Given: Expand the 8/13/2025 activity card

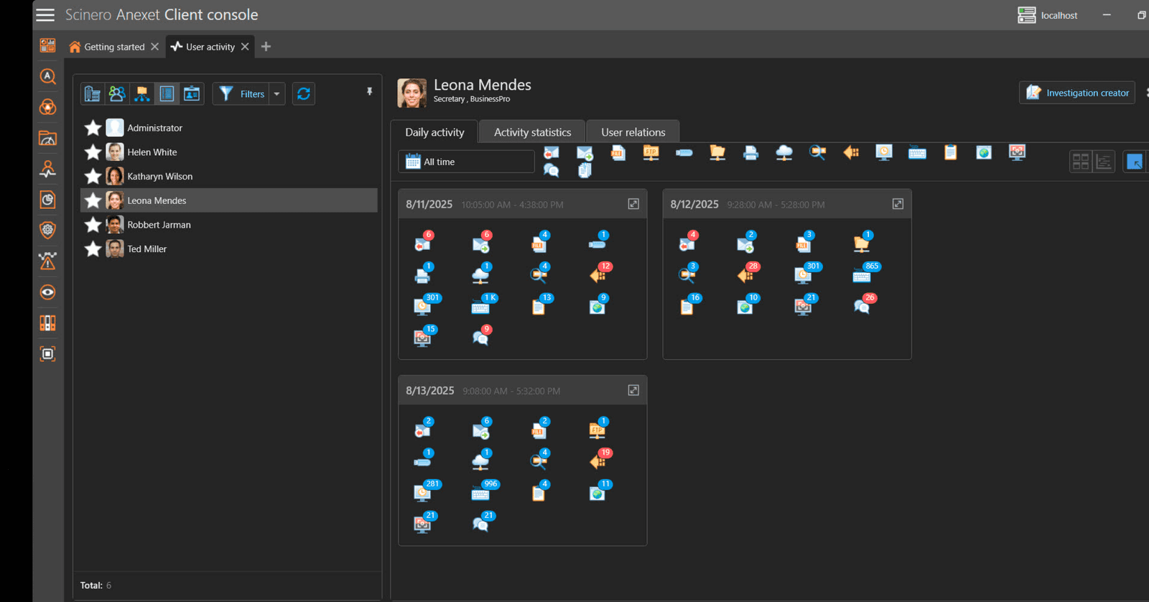Looking at the screenshot, I should pos(633,390).
